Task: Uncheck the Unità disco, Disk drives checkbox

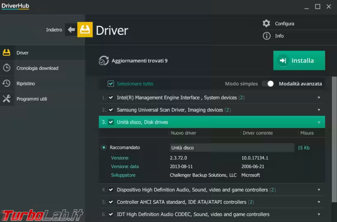Action: (x=111, y=122)
